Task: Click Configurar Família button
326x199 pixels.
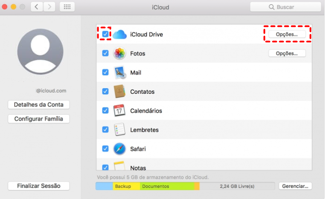Action: click(x=39, y=119)
